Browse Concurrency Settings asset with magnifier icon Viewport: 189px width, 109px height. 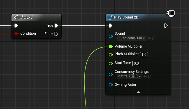[x=149, y=76]
